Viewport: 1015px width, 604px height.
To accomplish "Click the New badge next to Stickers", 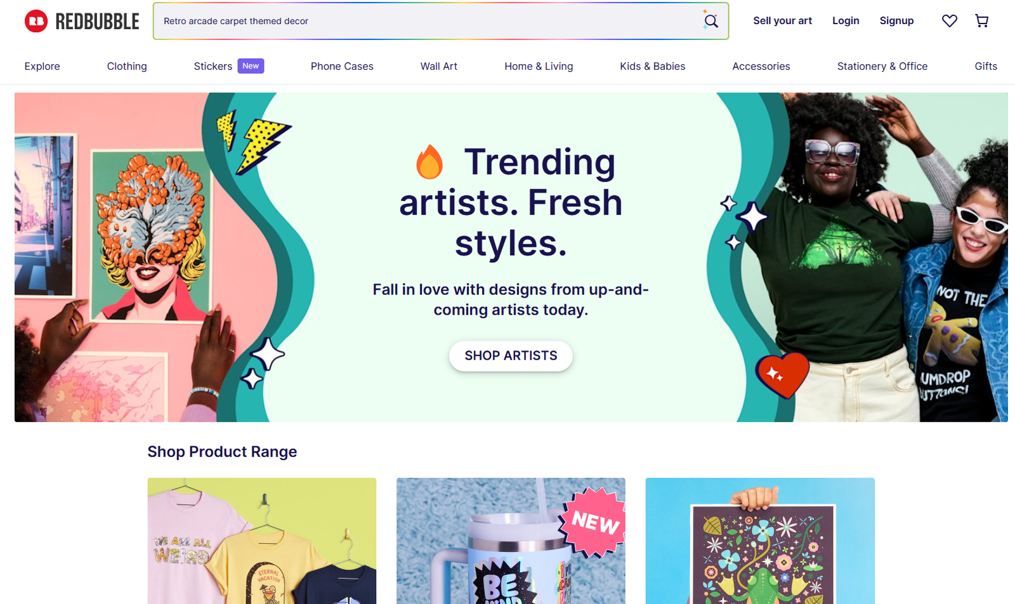I will (x=251, y=66).
